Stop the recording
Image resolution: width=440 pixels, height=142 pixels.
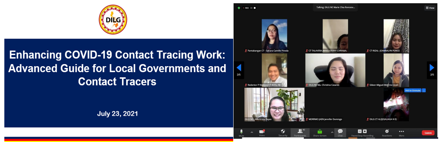(x=365, y=131)
